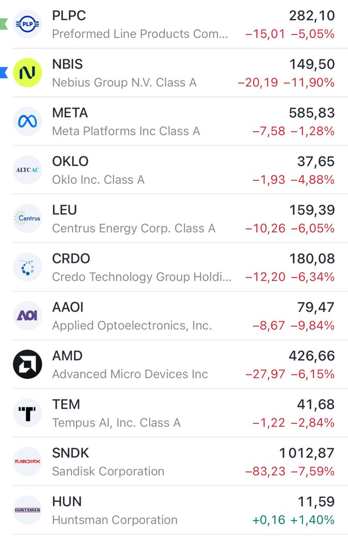Select the SNDK price 1012,87
This screenshot has height=536, width=348.
tap(307, 453)
